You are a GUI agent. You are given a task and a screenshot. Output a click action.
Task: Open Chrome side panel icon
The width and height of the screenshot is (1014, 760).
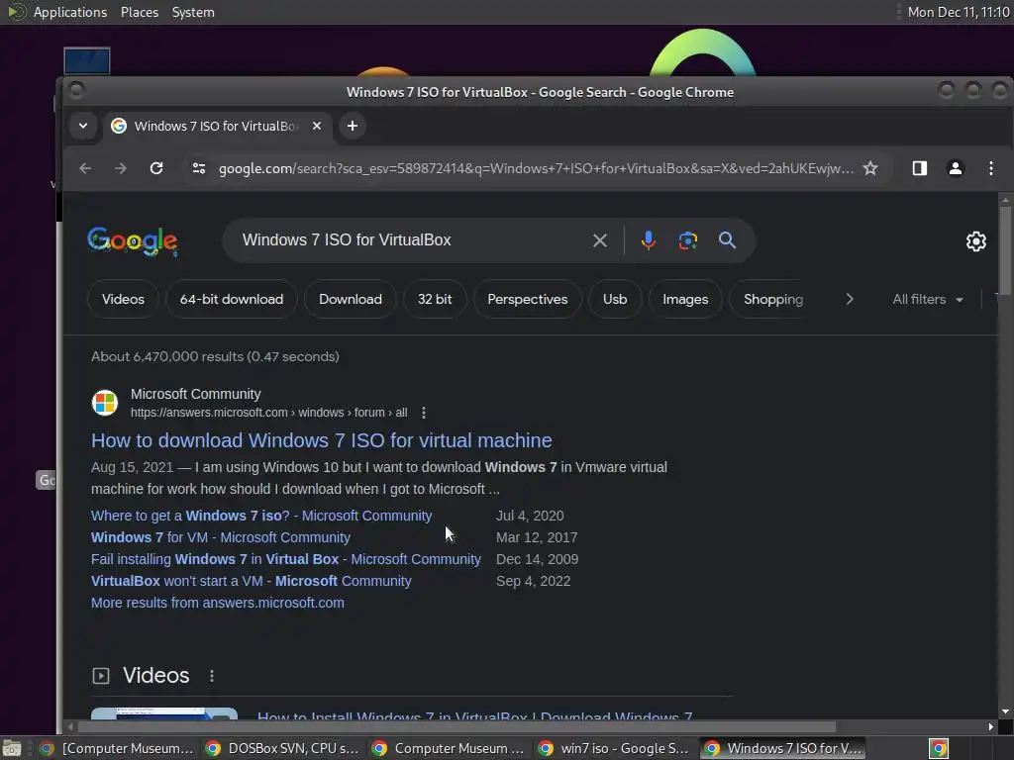[x=920, y=168]
